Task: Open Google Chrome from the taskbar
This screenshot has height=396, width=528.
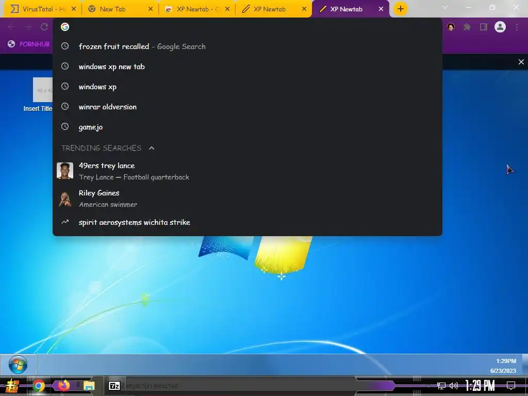Action: click(38, 386)
